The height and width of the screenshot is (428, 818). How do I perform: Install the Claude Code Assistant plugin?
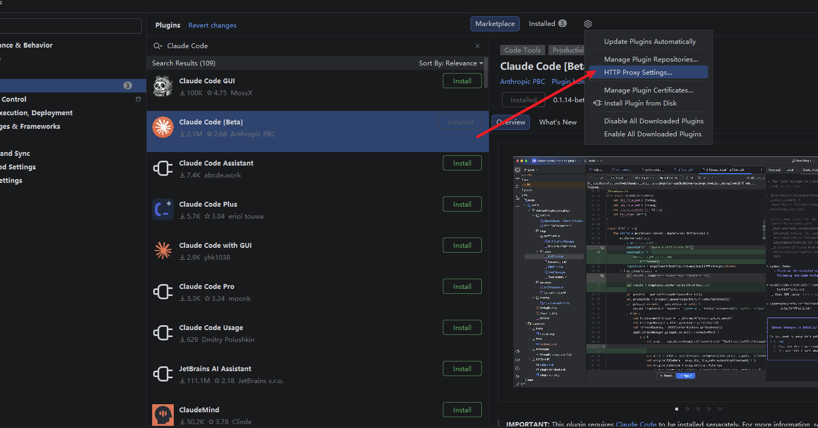[x=462, y=163]
